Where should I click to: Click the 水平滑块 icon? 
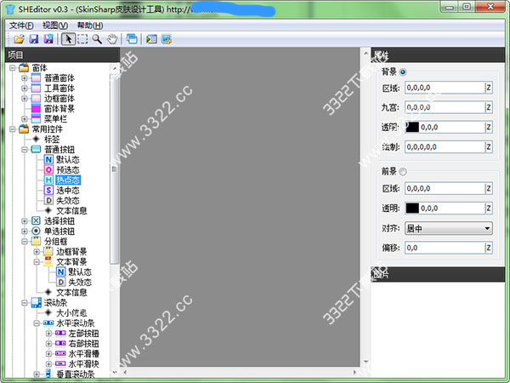click(60, 363)
